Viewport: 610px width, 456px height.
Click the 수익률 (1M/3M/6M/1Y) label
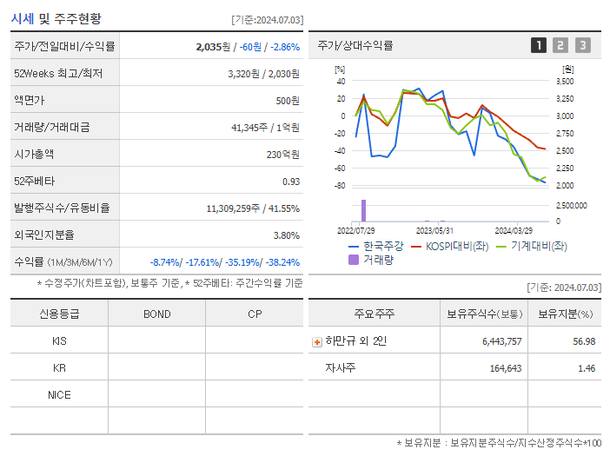click(x=63, y=262)
